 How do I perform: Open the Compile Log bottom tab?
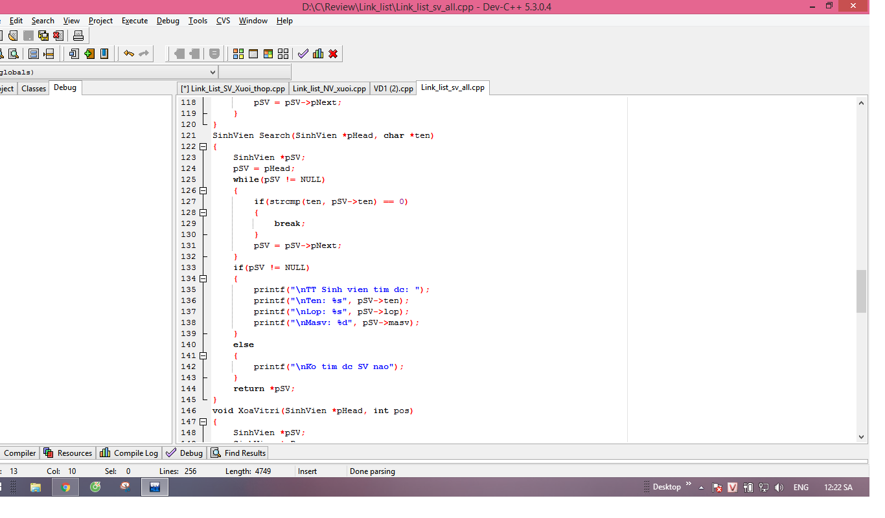pyautogui.click(x=129, y=453)
